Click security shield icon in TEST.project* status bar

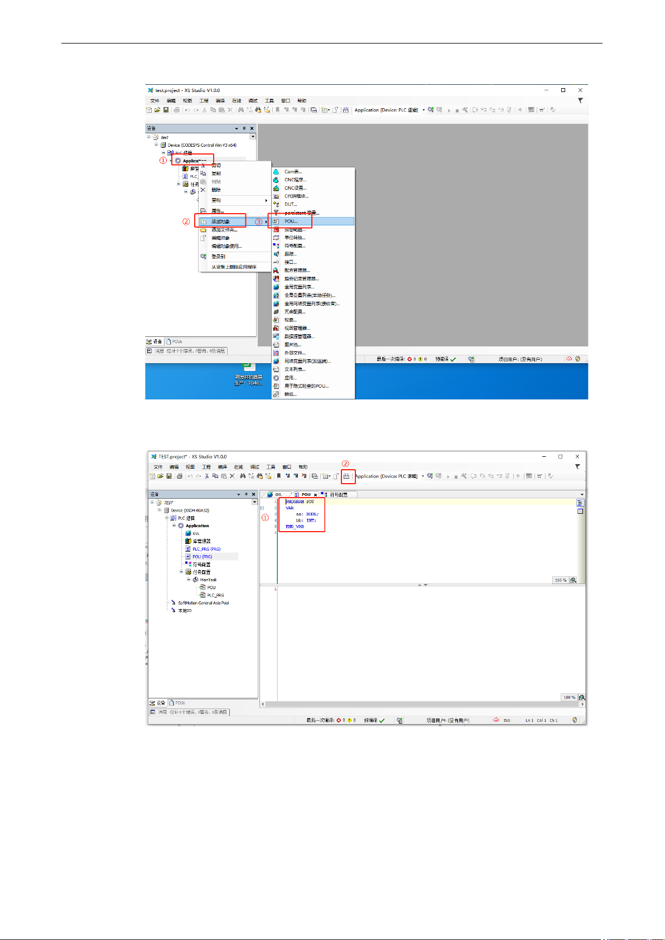575,720
